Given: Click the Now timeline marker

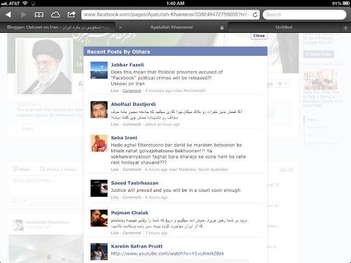Looking at the screenshot, I should pos(312,119).
